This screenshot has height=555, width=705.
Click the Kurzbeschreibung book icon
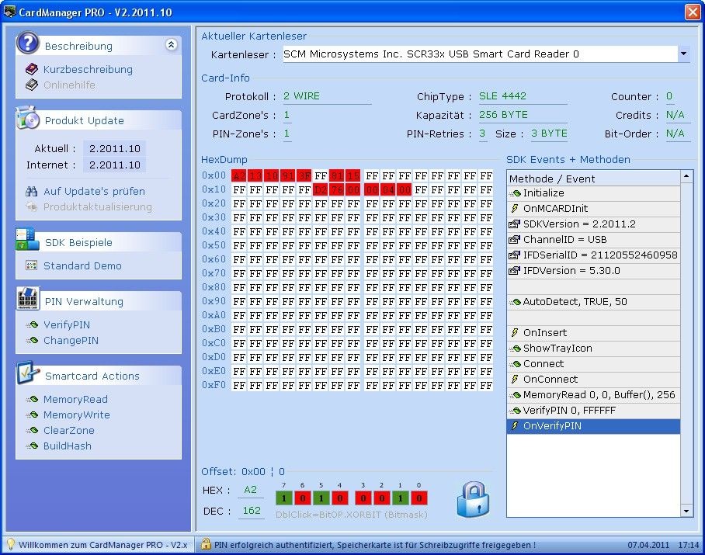point(32,69)
